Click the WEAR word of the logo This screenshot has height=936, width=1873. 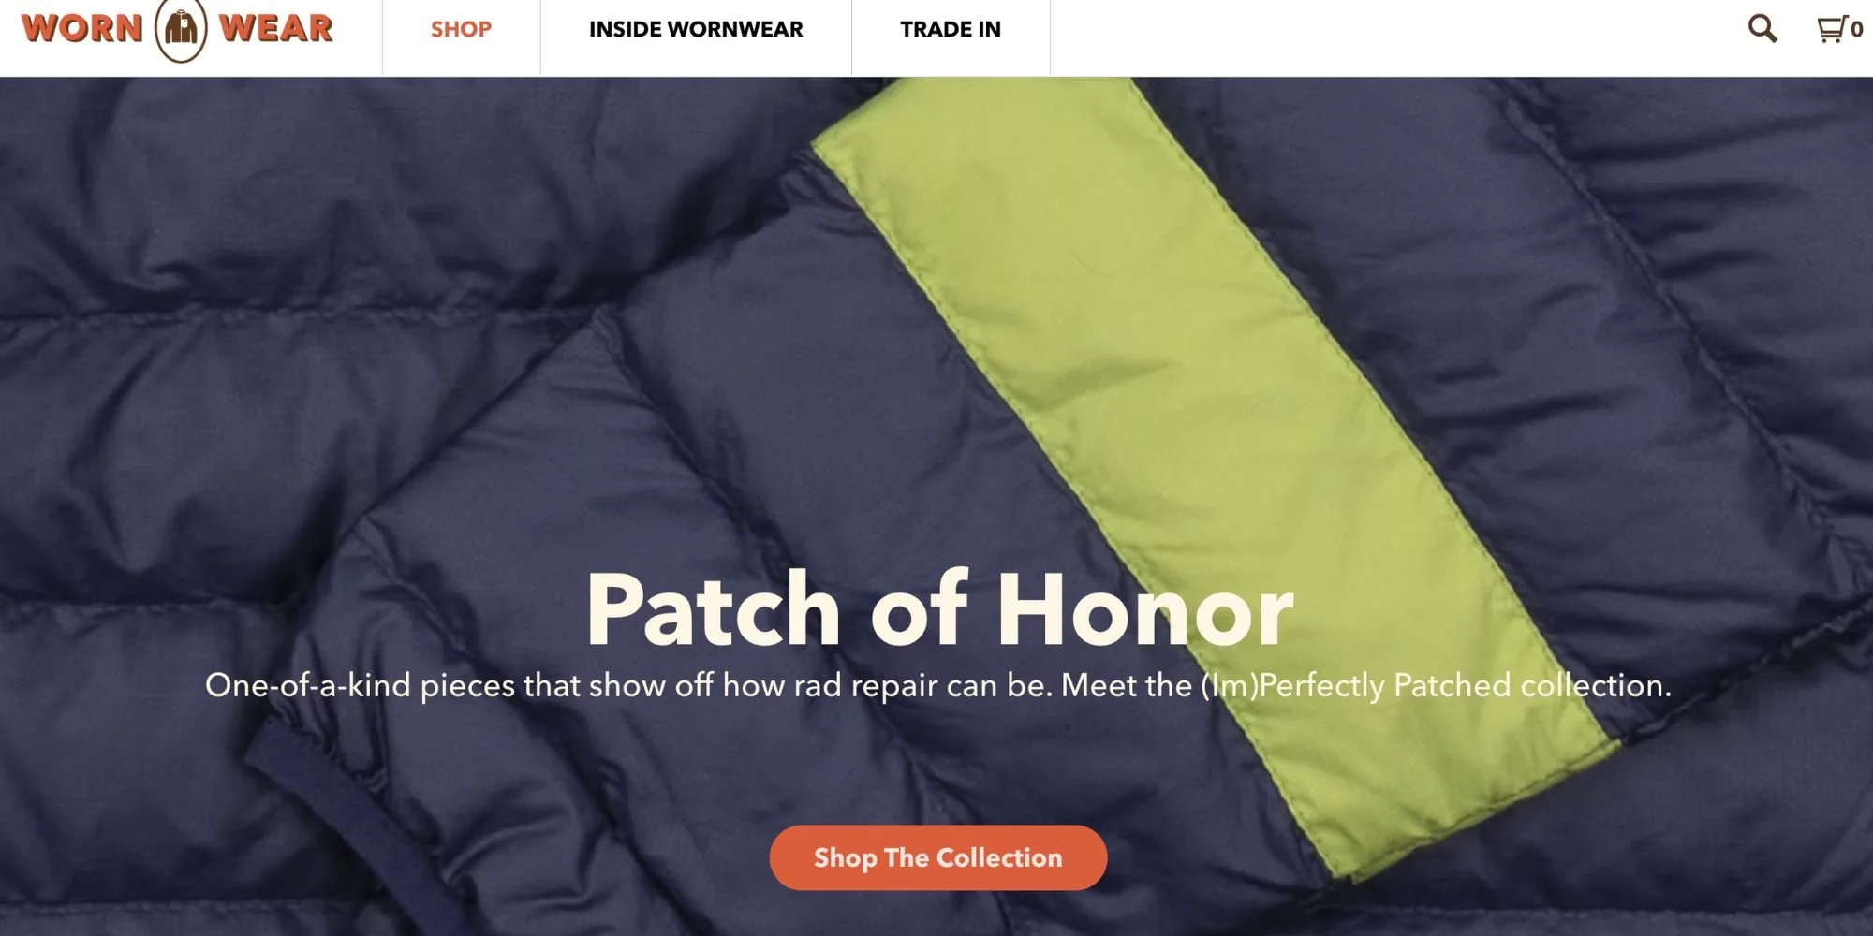pos(276,28)
